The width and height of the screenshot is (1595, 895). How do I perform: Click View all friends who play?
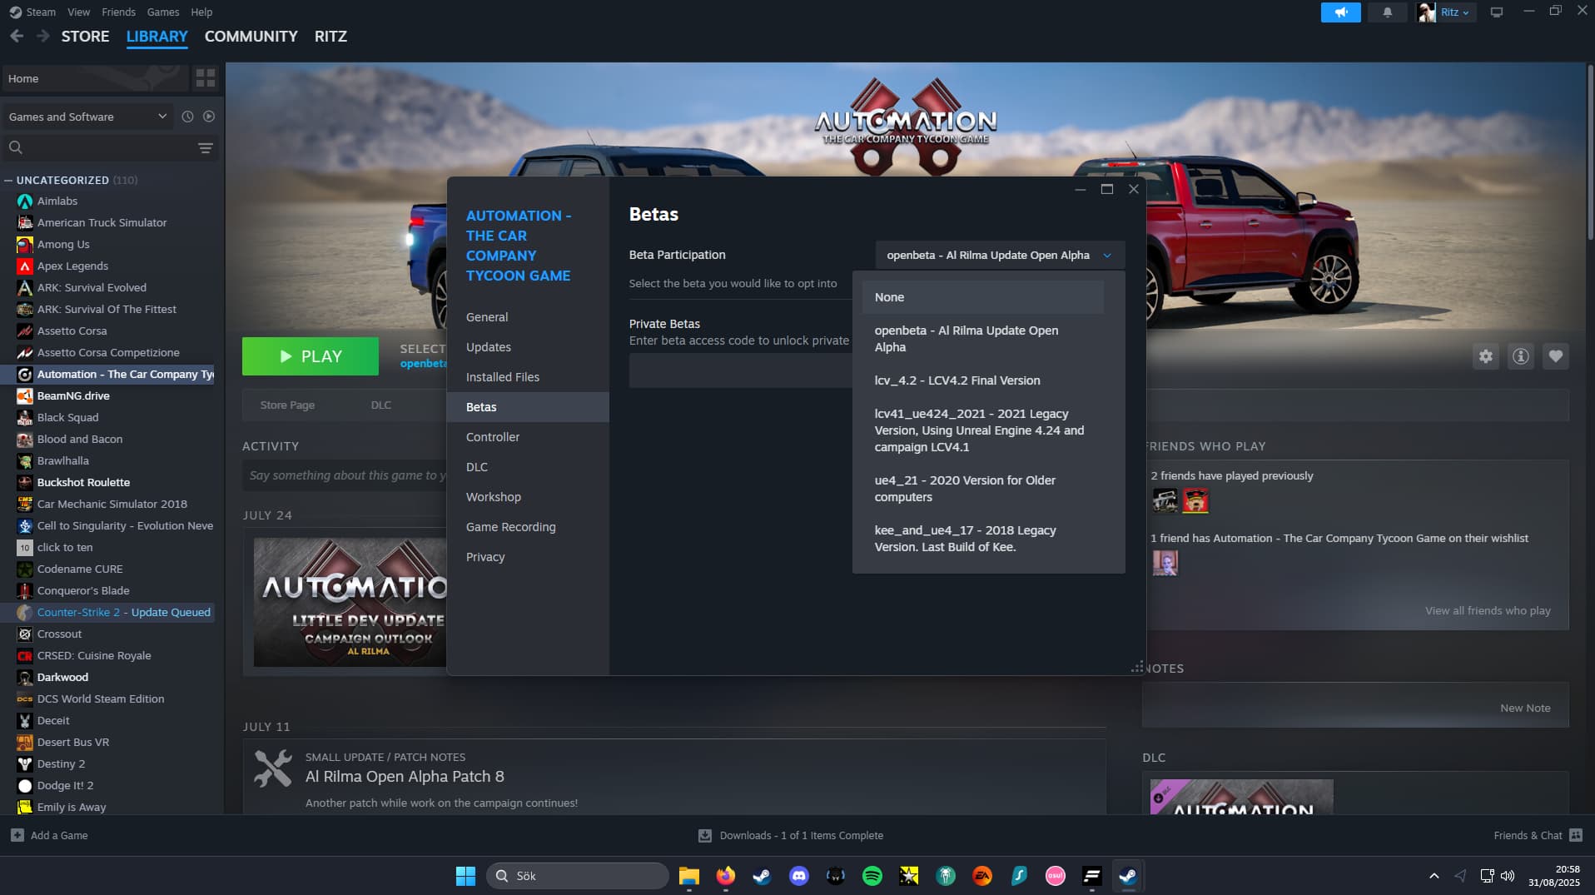coord(1487,610)
